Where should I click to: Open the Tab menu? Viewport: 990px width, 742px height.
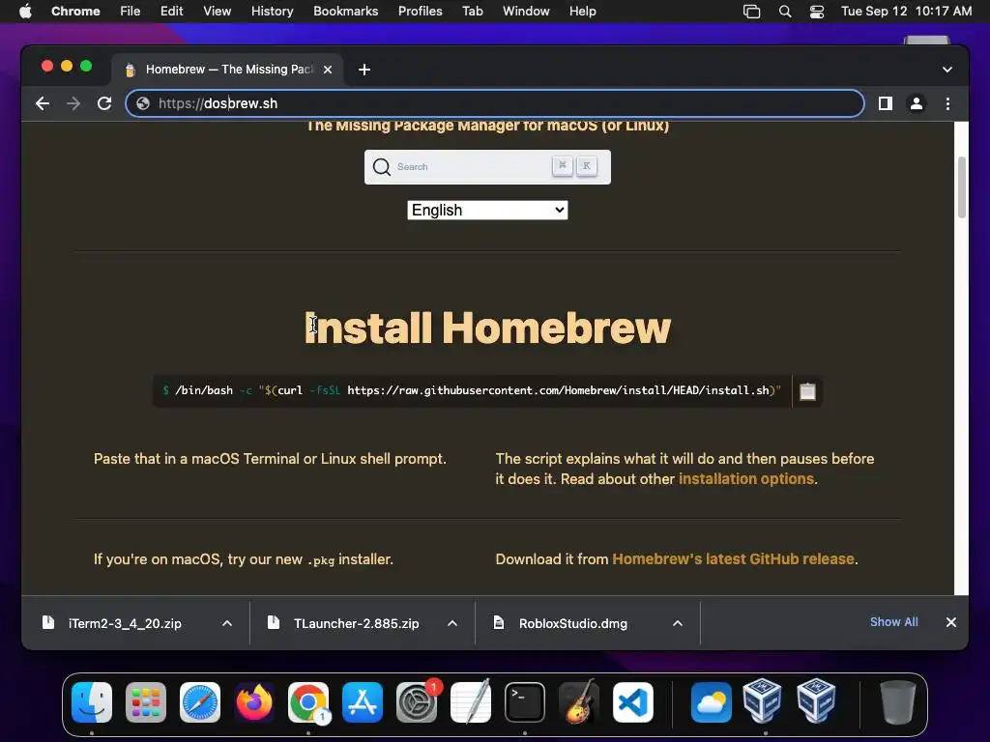coord(472,12)
